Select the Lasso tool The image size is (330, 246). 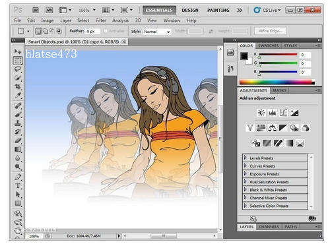click(18, 69)
